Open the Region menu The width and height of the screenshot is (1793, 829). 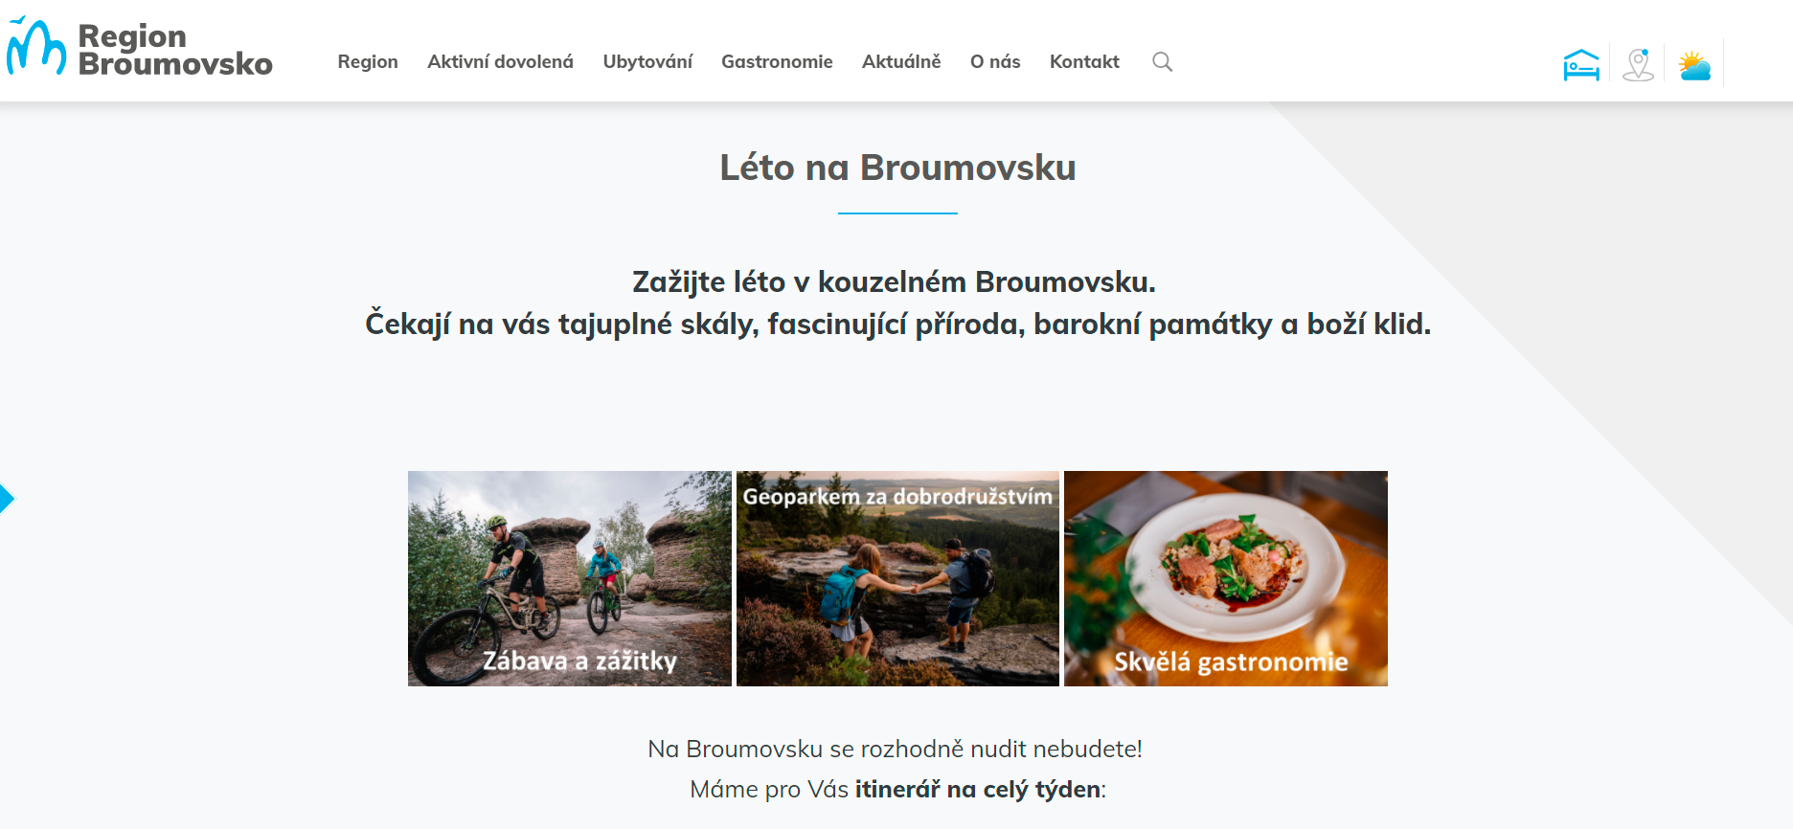click(x=368, y=62)
